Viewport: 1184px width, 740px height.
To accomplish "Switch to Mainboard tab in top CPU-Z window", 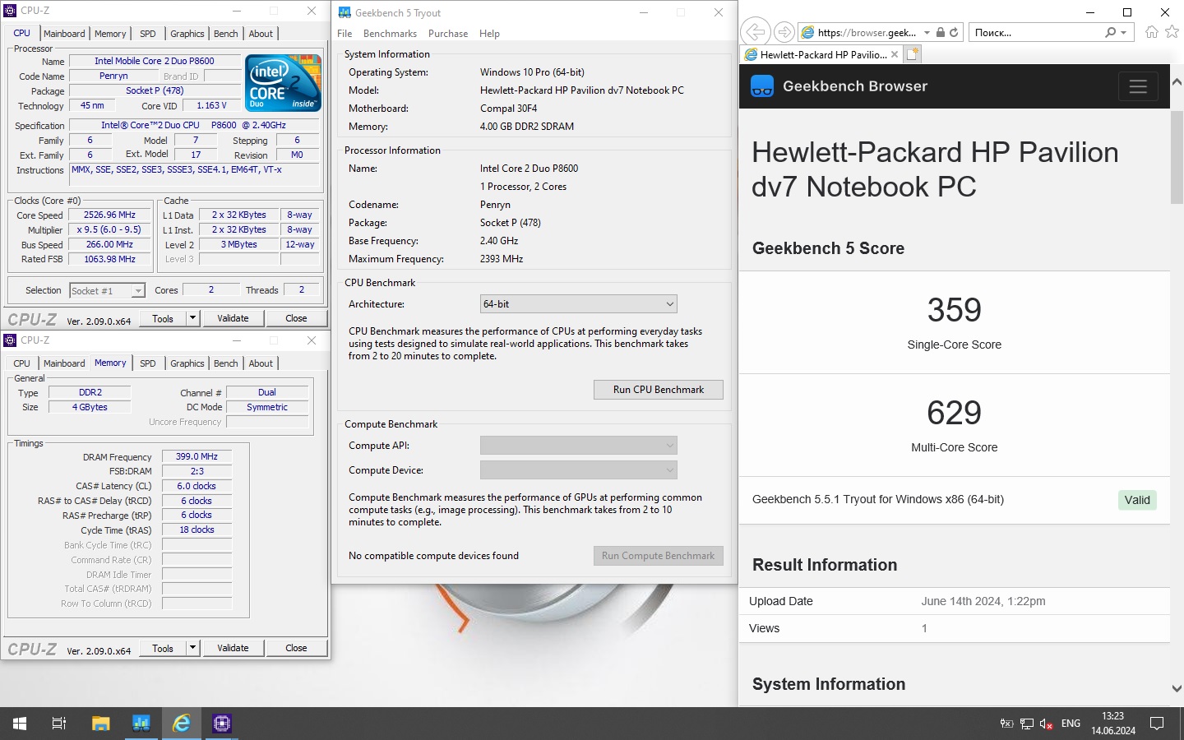I will pos(64,34).
